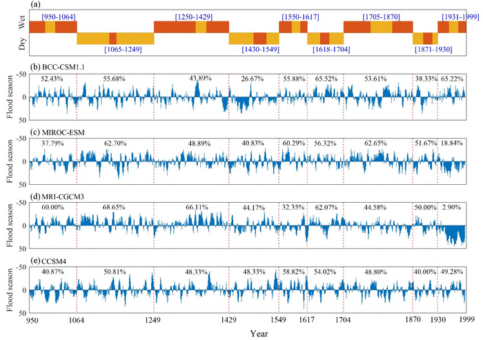Screen dimensions: 483x340
Task: Click the 54.02% percentage label
Action: pyautogui.click(x=325, y=272)
